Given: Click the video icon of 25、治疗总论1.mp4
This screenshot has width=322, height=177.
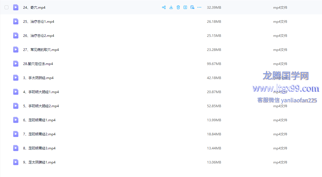Looking at the screenshot, I should (16, 22).
